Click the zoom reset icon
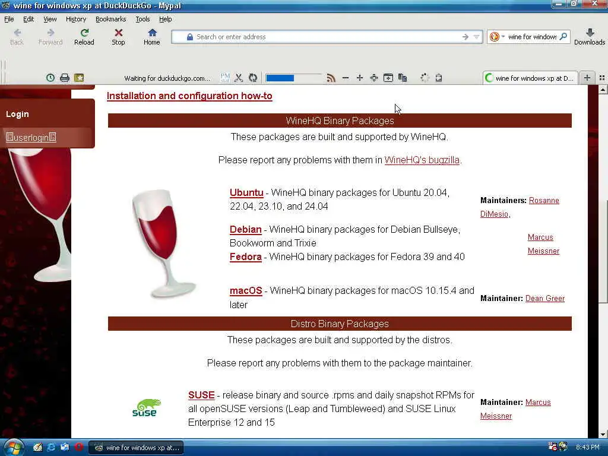The width and height of the screenshot is (608, 456). 374,78
